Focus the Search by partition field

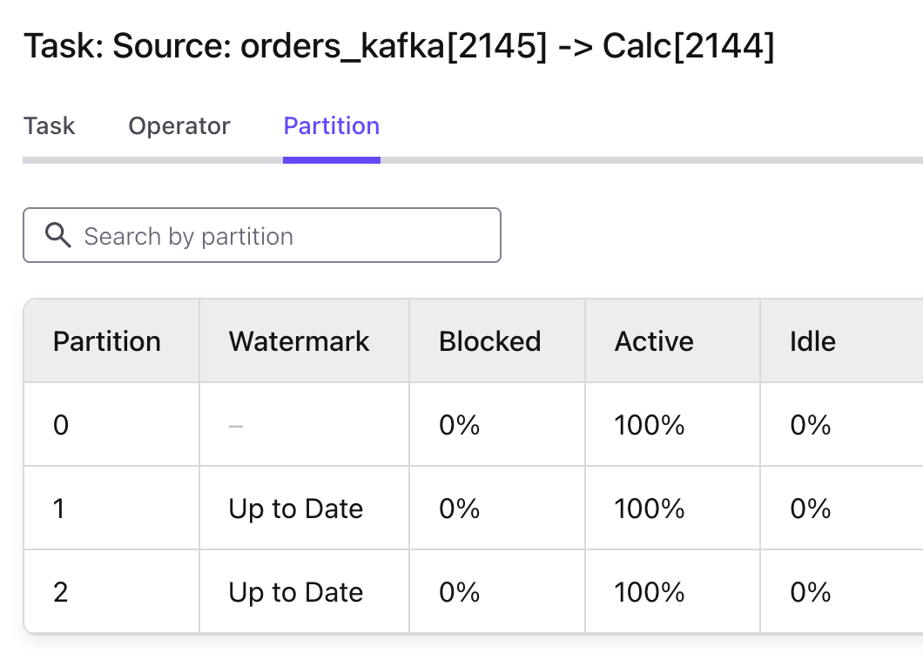point(279,235)
